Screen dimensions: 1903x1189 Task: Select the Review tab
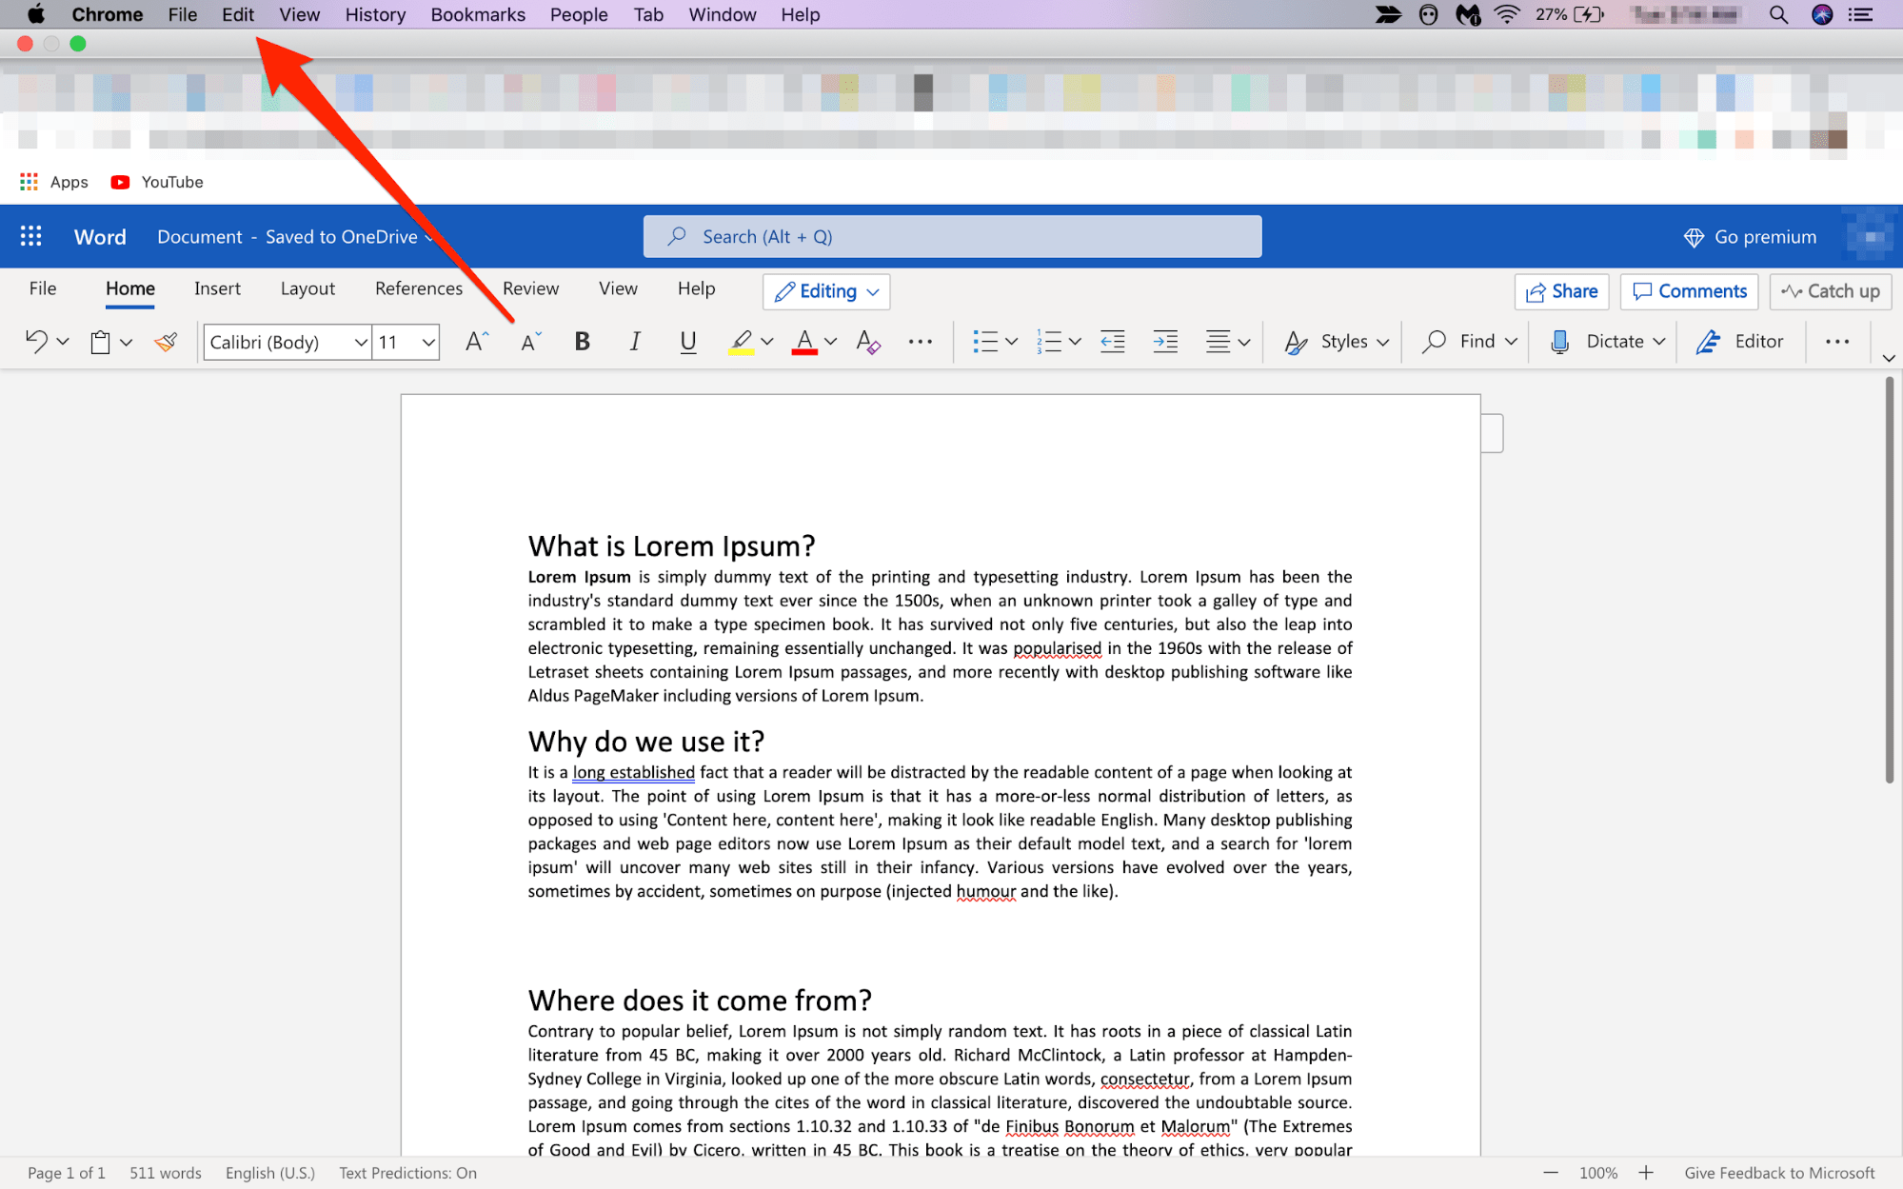(x=531, y=287)
